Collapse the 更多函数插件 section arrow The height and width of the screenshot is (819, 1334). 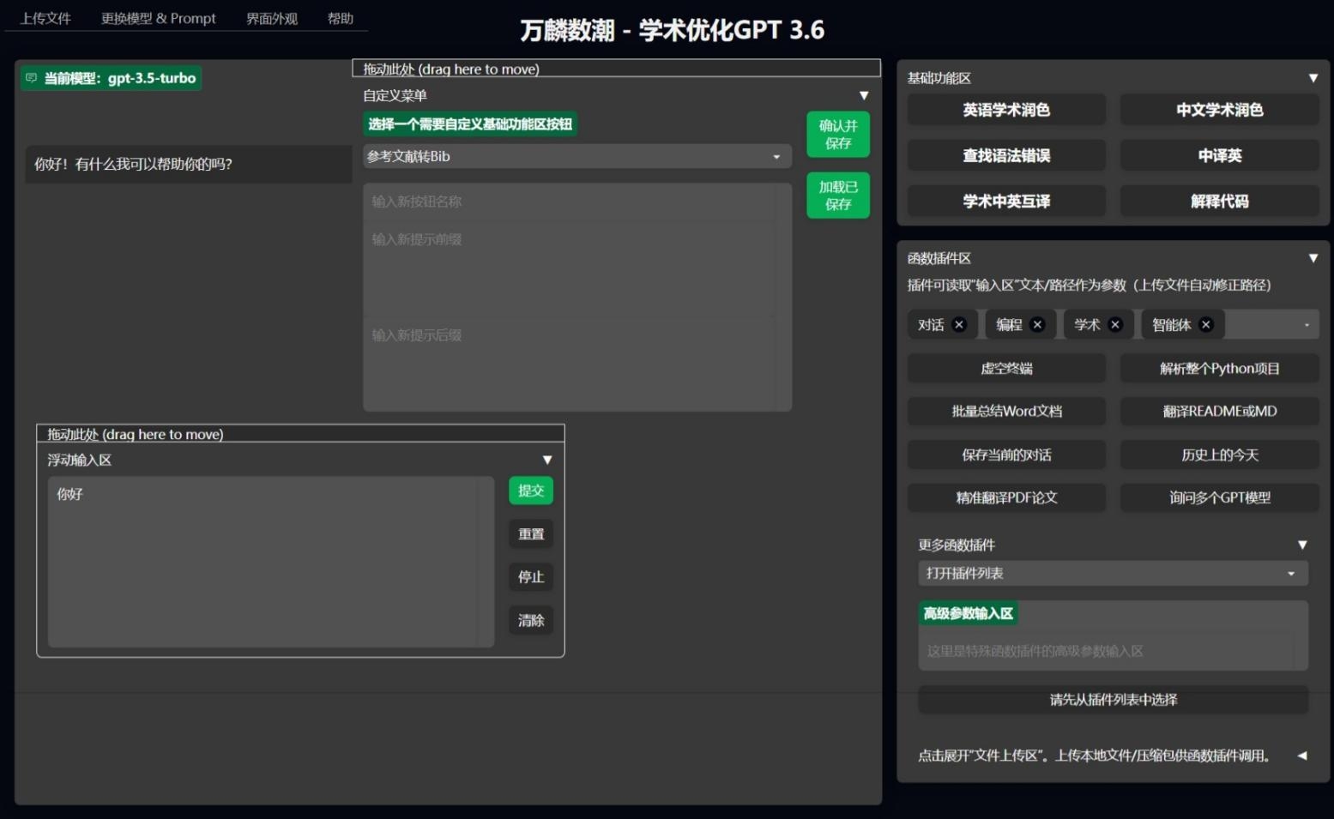pos(1301,545)
